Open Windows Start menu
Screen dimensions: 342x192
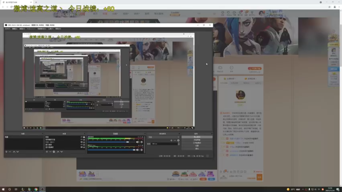pos(3,189)
